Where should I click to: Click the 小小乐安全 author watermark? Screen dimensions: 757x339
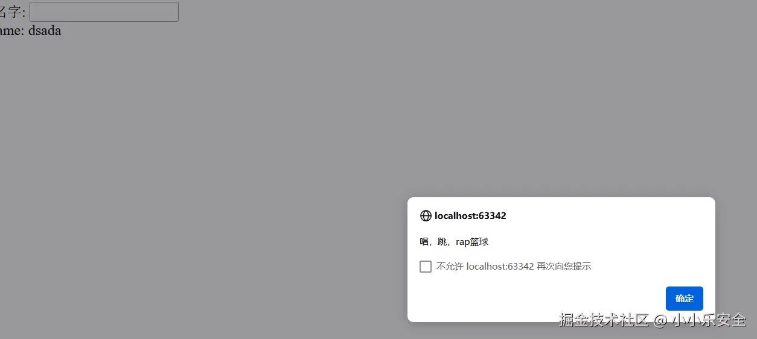tap(709, 320)
